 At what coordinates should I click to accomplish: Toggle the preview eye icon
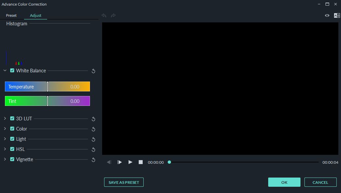point(327,15)
